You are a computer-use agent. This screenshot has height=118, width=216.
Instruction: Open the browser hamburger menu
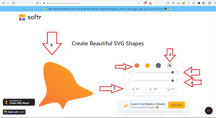[x=215, y=3]
